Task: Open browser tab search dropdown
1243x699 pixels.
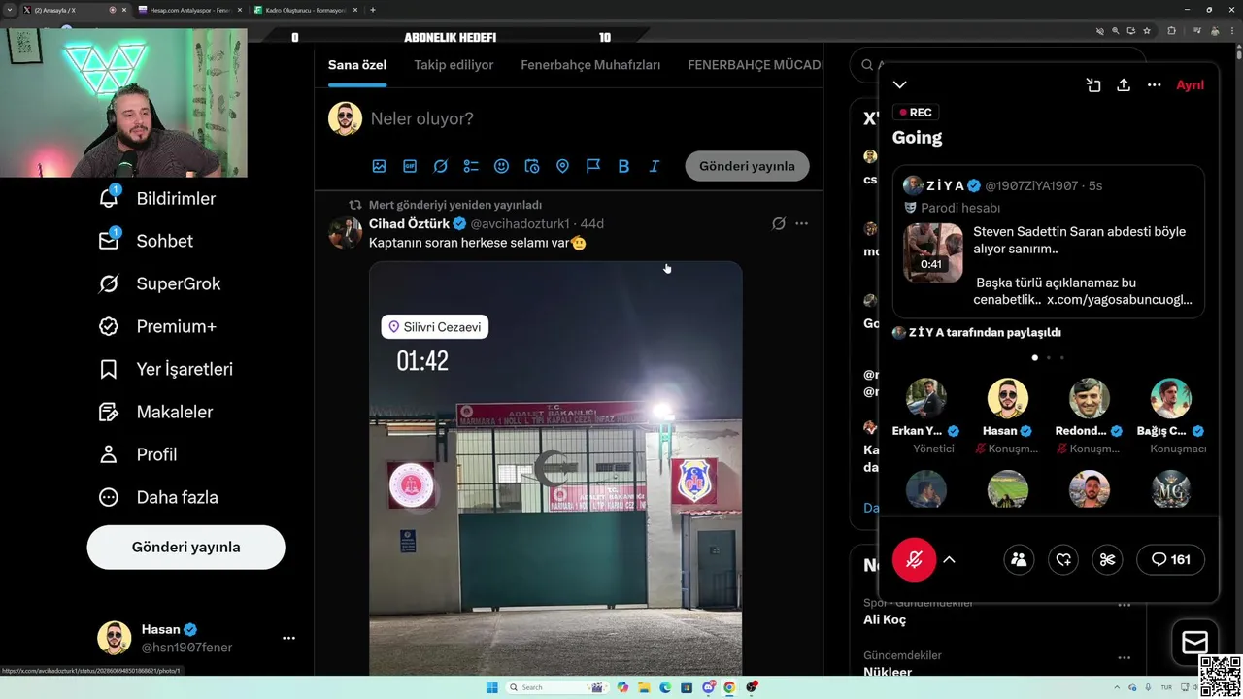Action: 9,10
